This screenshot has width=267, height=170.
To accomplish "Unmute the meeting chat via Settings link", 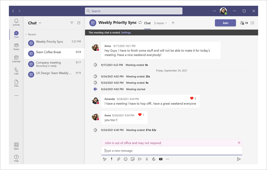I will (x=126, y=32).
